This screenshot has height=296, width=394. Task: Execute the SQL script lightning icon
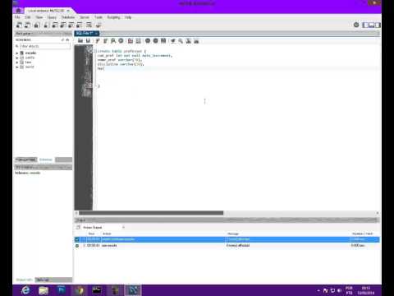[98, 41]
